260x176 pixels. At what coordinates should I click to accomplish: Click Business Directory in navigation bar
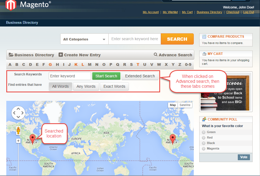tap(22, 22)
